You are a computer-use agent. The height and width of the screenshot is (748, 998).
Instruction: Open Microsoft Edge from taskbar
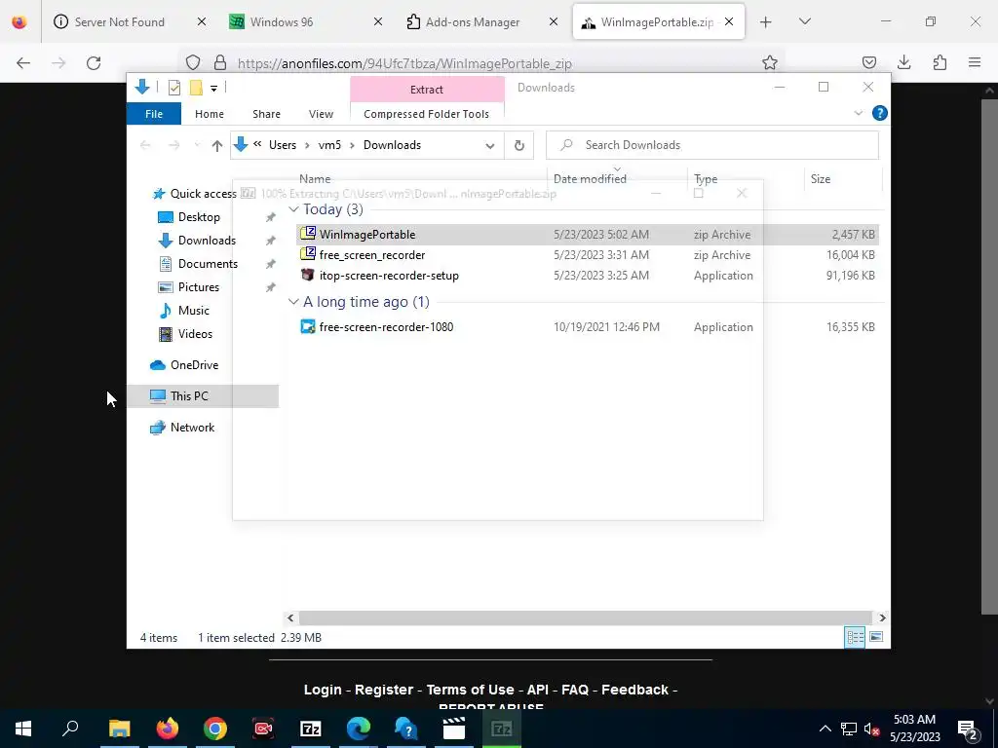[x=359, y=729]
